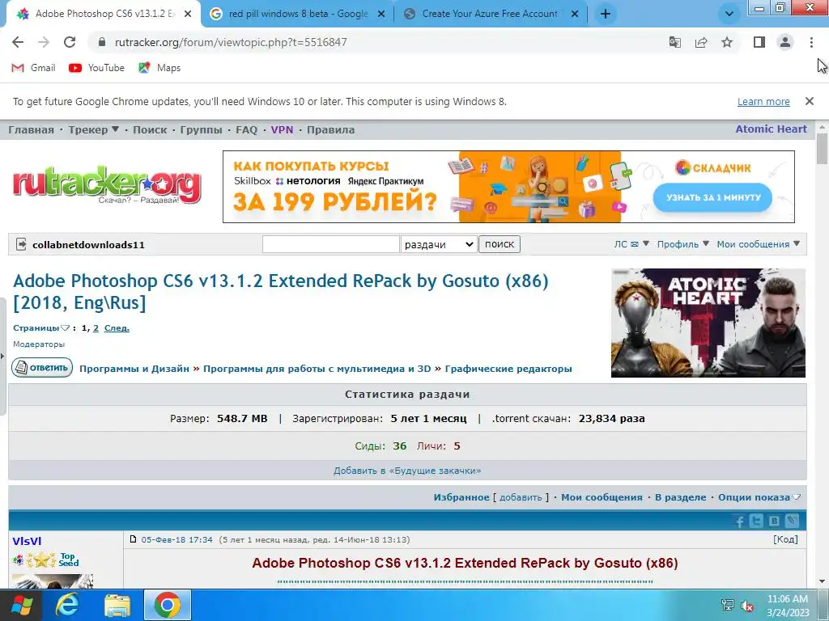The height and width of the screenshot is (621, 829).
Task: Open Графические редакторы breadcrumb
Action: tap(508, 369)
